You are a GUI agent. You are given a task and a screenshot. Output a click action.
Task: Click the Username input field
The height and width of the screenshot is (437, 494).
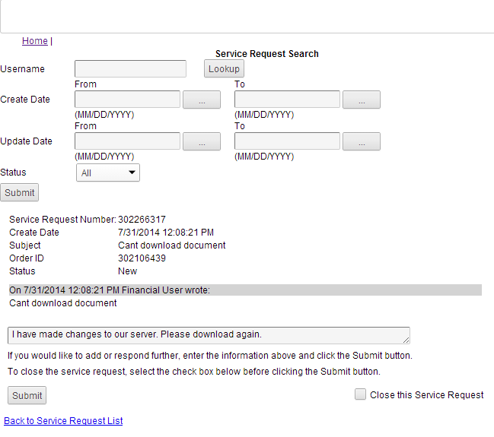(x=130, y=69)
